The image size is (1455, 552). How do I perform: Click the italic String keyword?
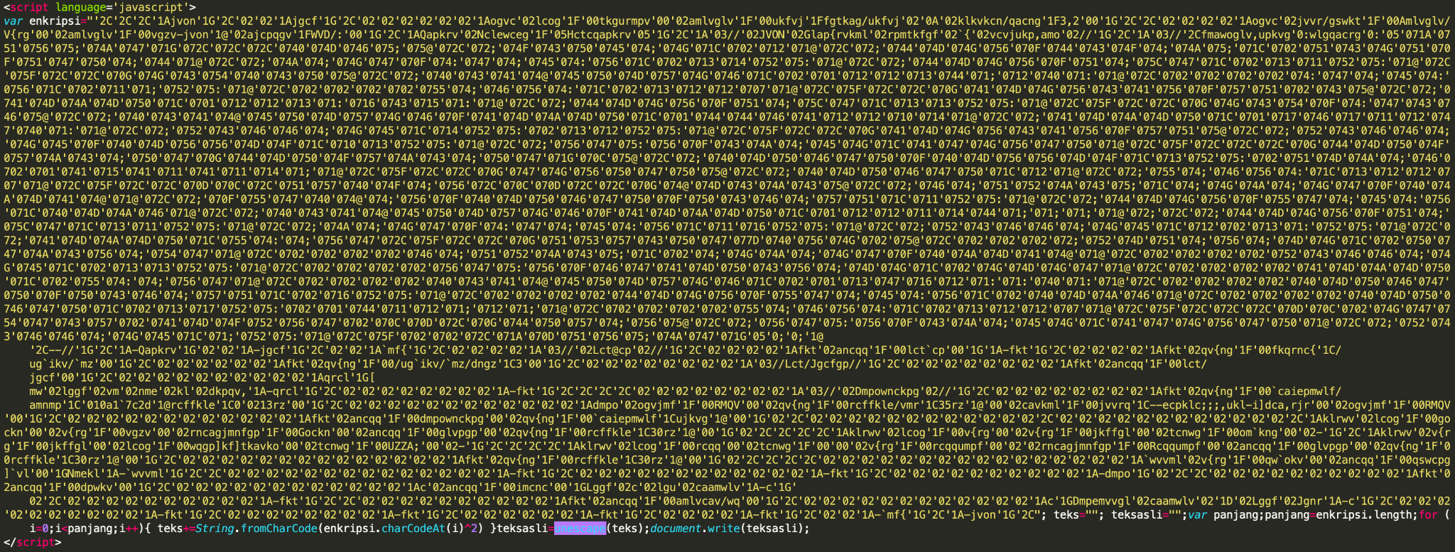click(x=215, y=529)
